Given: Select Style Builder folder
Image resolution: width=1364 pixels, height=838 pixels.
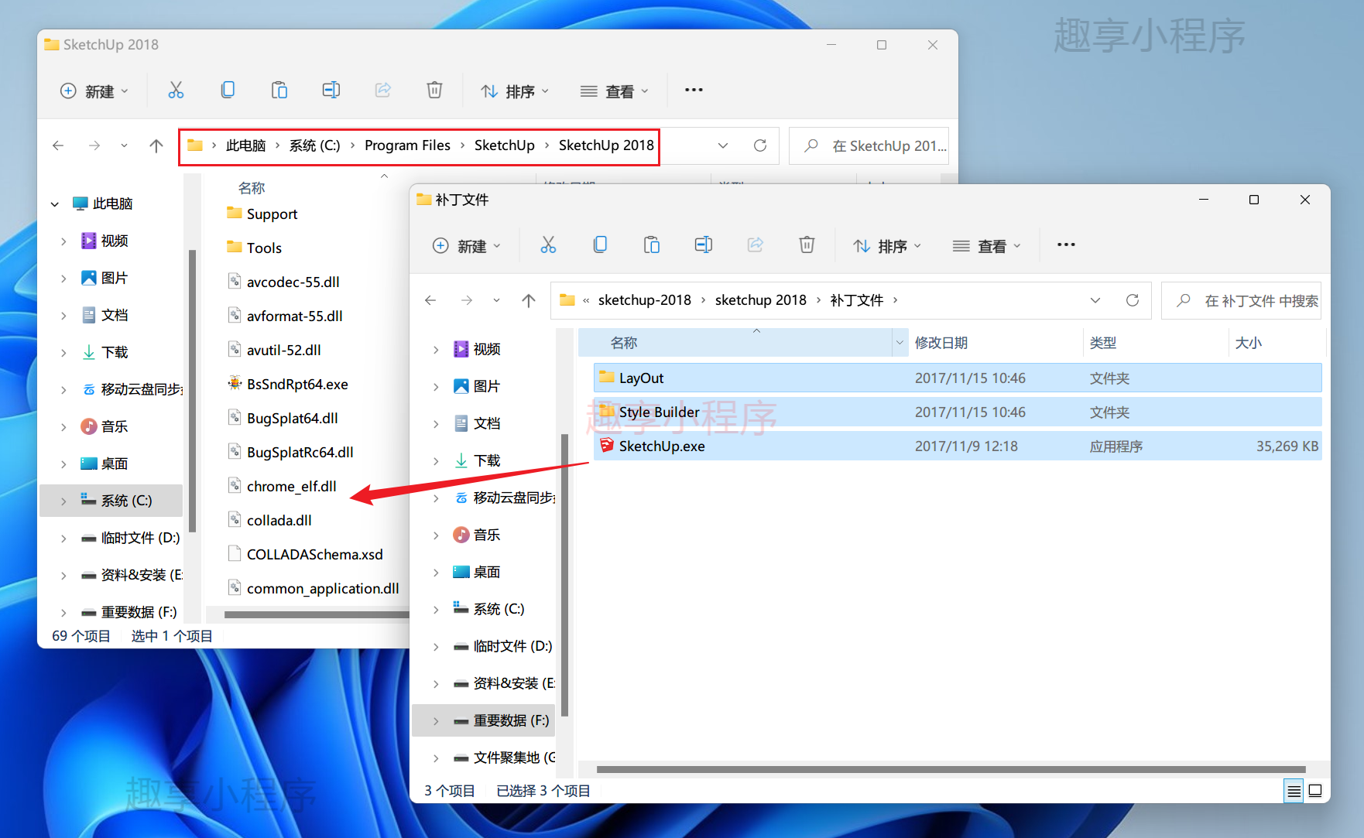Looking at the screenshot, I should (958, 412).
